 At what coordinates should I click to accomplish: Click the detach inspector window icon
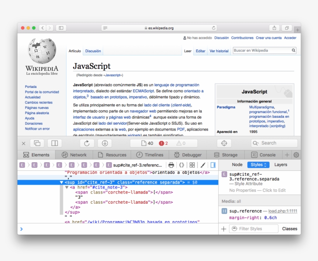pos(37,143)
